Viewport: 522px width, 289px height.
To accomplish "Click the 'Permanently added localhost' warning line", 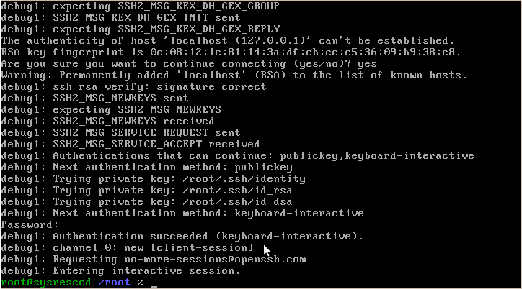I will tap(234, 75).
